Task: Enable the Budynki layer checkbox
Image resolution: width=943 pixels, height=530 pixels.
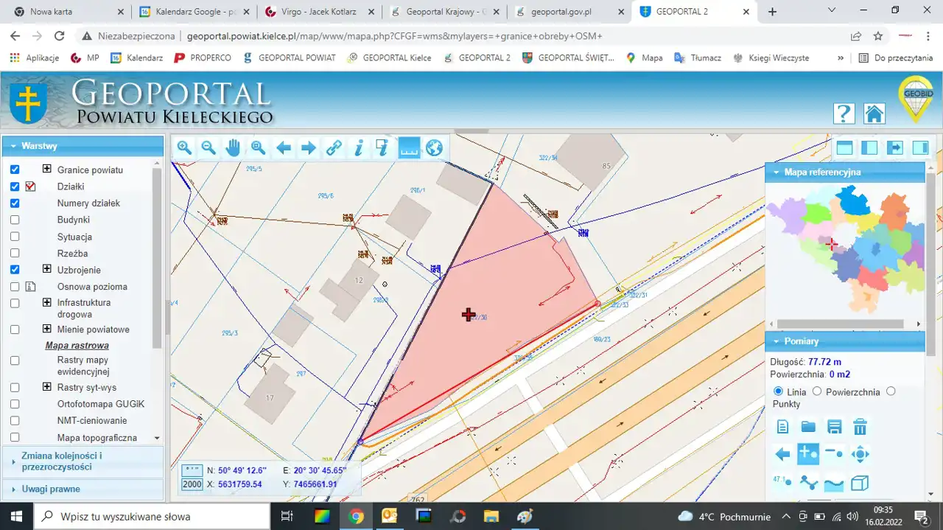Action: coord(15,220)
